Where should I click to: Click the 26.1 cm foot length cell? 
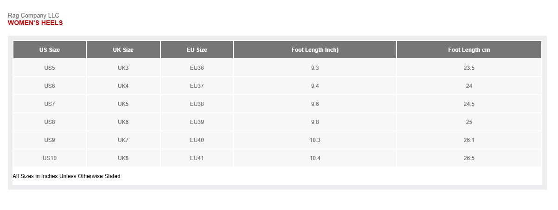(x=469, y=140)
